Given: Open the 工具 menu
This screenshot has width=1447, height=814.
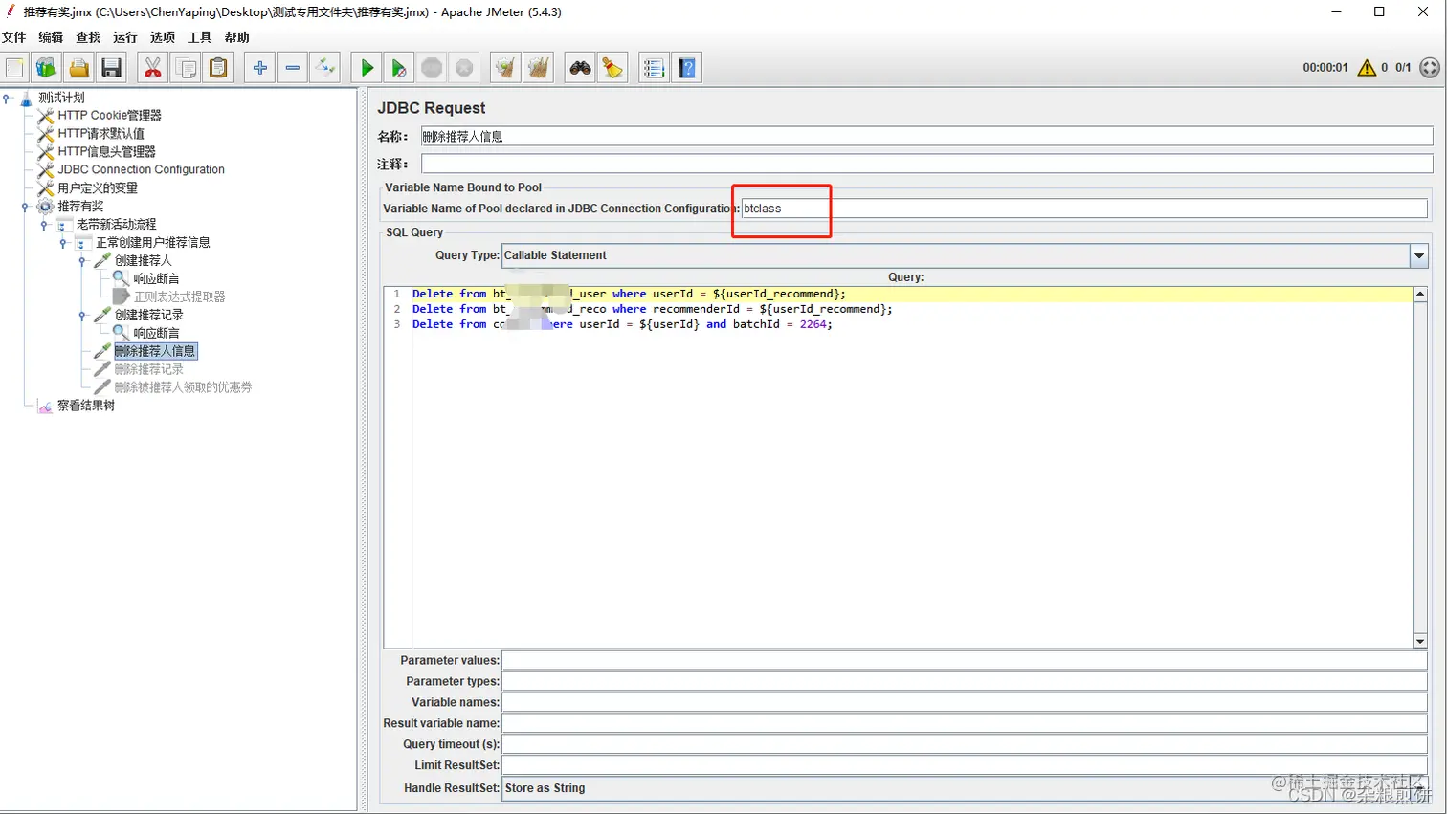Looking at the screenshot, I should (200, 37).
